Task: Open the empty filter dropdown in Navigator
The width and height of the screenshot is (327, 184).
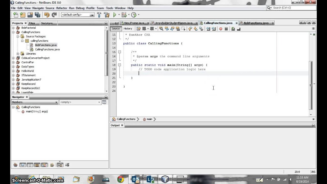Action: coord(80,102)
